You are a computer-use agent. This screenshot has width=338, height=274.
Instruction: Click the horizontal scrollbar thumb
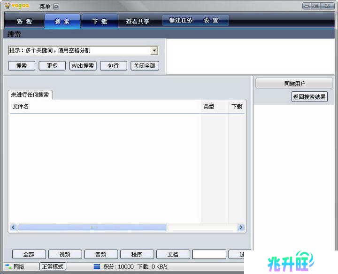pyautogui.click(x=92, y=227)
